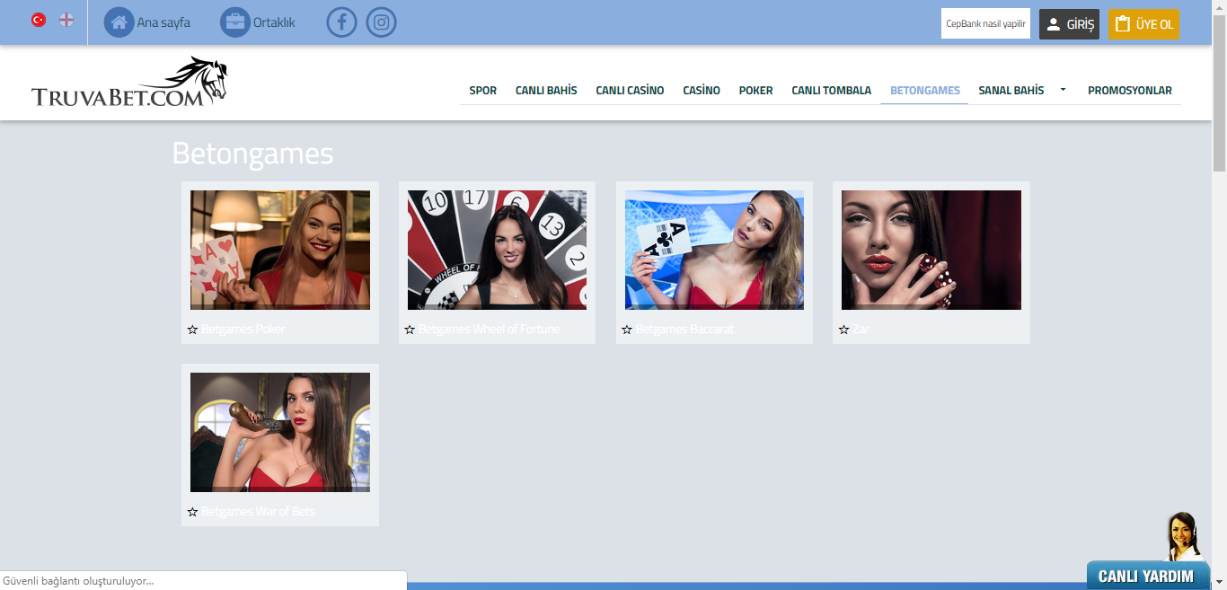Open the Facebook page icon
The height and width of the screenshot is (590, 1227).
click(x=341, y=22)
